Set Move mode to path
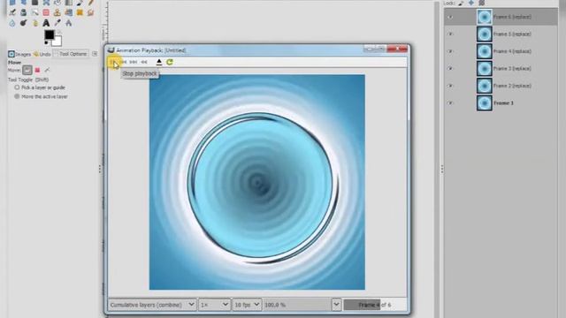The image size is (566, 318). (x=47, y=70)
